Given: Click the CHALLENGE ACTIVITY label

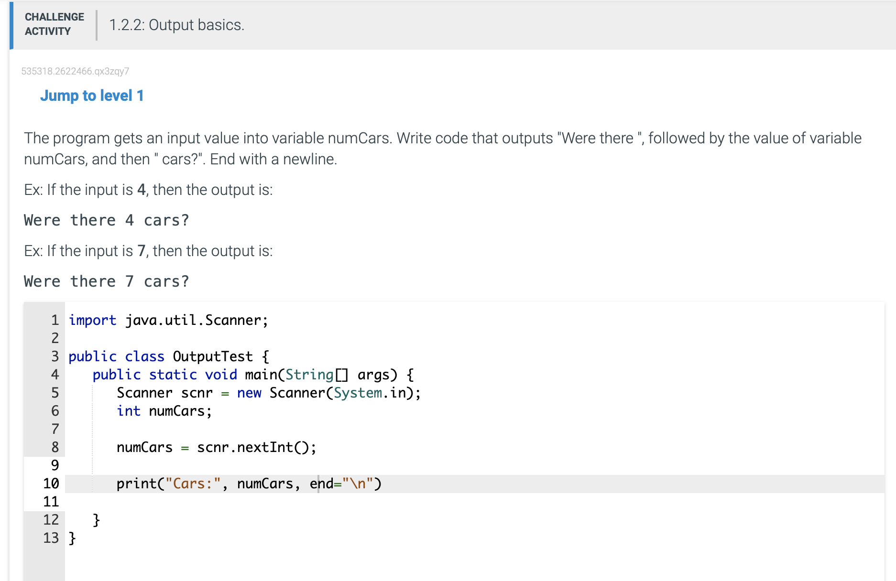Looking at the screenshot, I should point(54,24).
